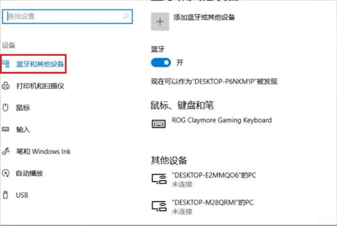Viewport: 337px width, 226px height.
Task: Open 蓝牙和其他设备 settings page
Action: click(40, 64)
